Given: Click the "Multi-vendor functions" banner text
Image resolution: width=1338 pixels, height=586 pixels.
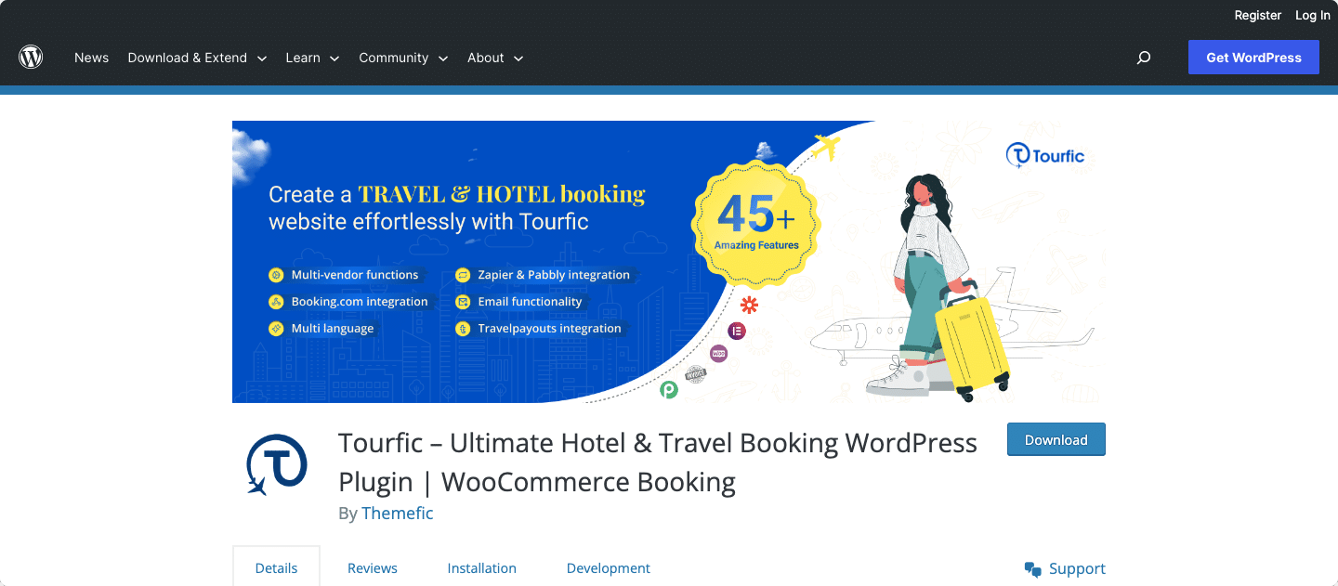Looking at the screenshot, I should [355, 275].
